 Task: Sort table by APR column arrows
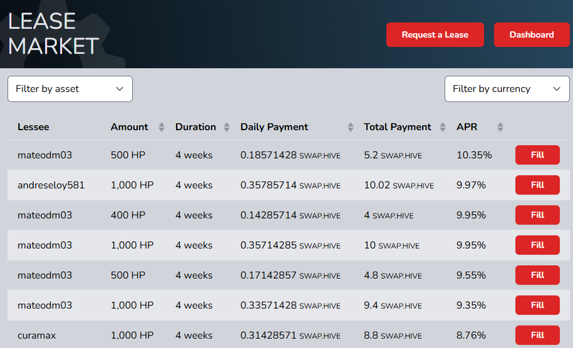coord(500,127)
